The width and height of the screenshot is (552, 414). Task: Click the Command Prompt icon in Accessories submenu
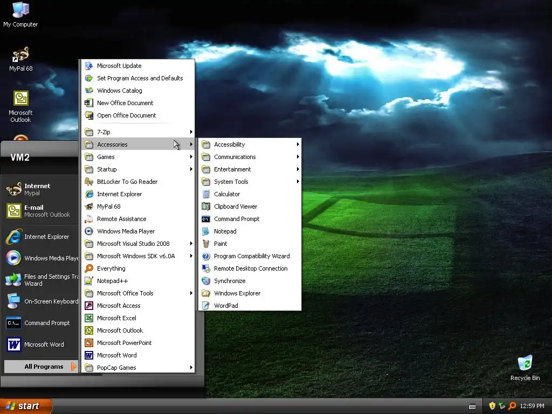206,219
